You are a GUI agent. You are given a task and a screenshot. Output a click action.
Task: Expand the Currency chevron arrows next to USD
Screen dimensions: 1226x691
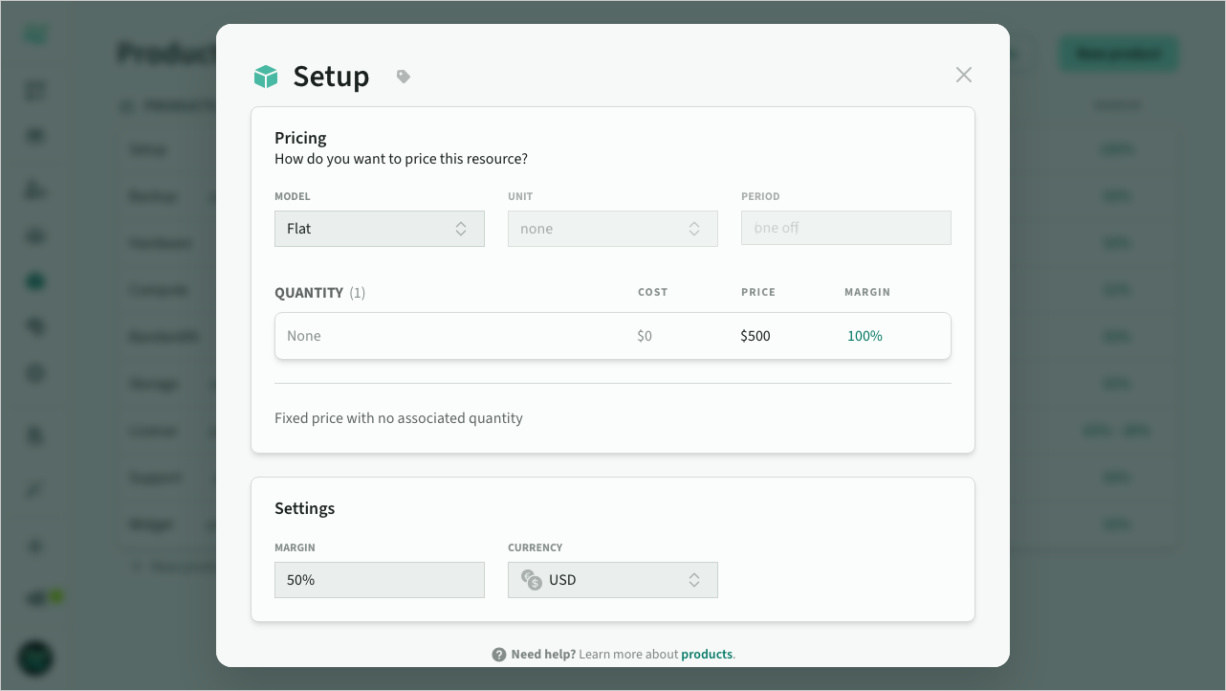(694, 580)
